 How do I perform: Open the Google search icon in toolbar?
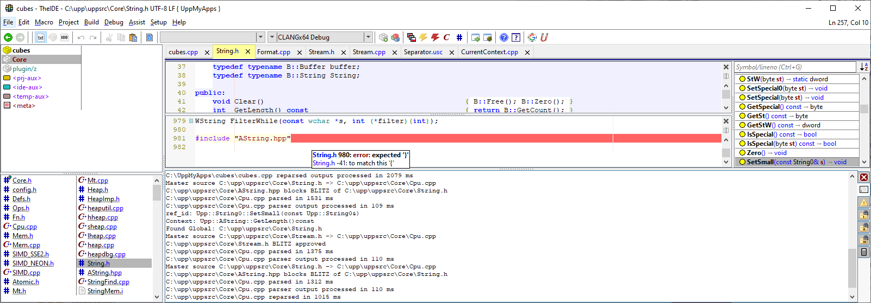tap(532, 37)
